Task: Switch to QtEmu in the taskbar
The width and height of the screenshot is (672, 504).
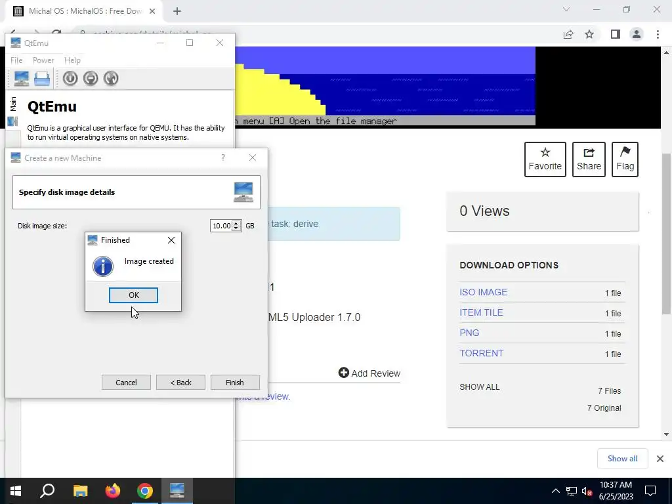Action: pyautogui.click(x=177, y=491)
